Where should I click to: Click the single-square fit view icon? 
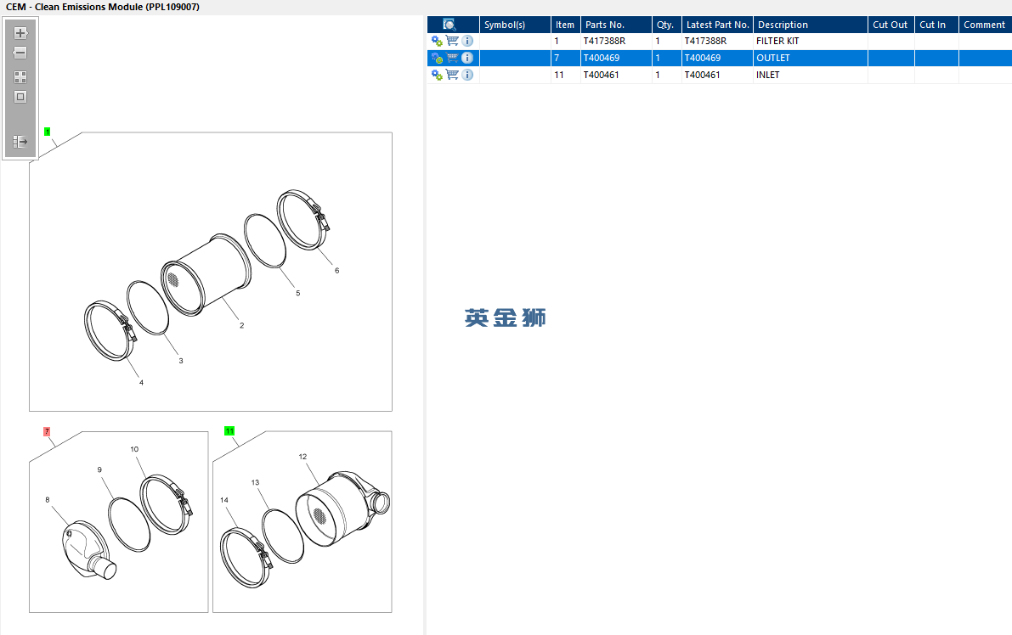point(20,98)
